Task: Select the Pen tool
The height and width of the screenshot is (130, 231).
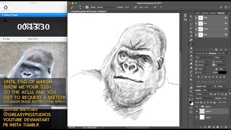Action: coord(191,72)
